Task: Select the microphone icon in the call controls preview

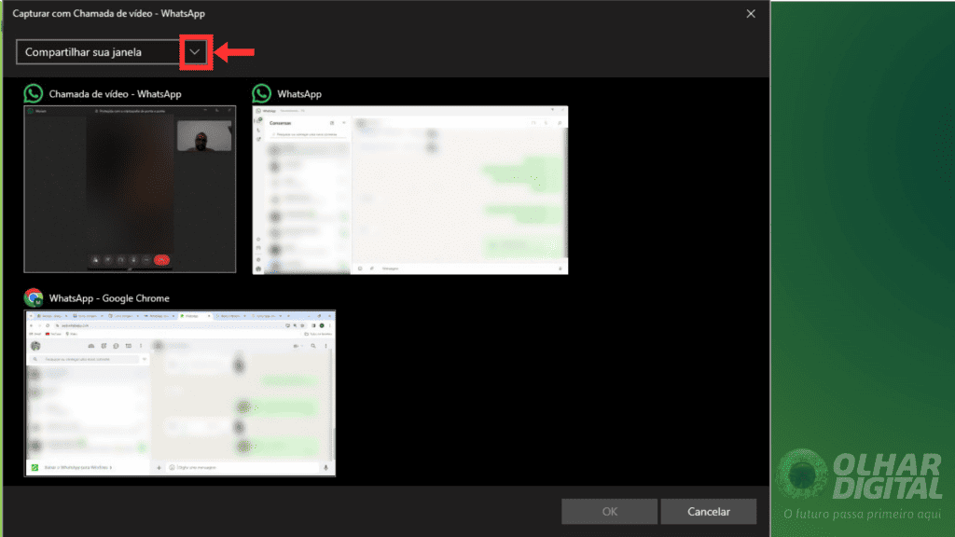Action: click(133, 259)
